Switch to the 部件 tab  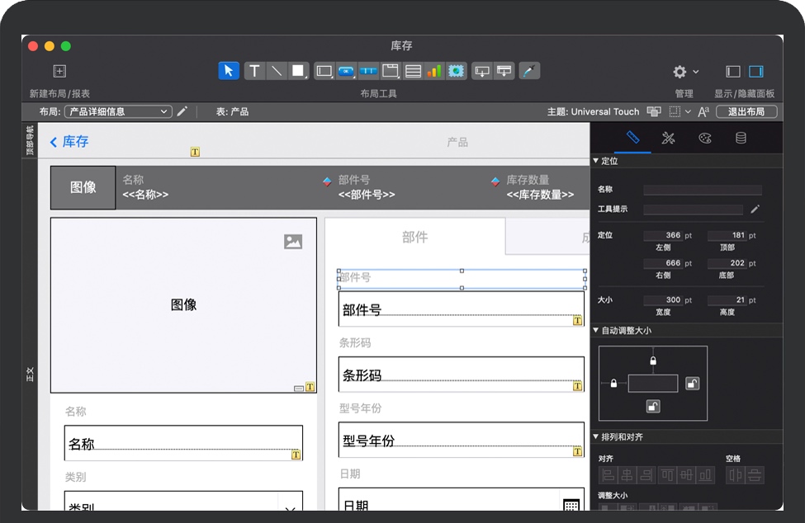414,238
